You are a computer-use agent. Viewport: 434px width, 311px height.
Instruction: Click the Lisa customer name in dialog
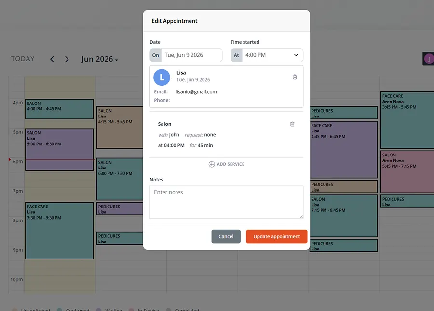pos(181,73)
